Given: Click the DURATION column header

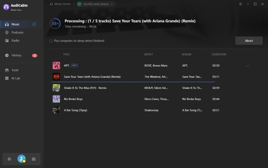Looking at the screenshot, I should pos(219,54).
